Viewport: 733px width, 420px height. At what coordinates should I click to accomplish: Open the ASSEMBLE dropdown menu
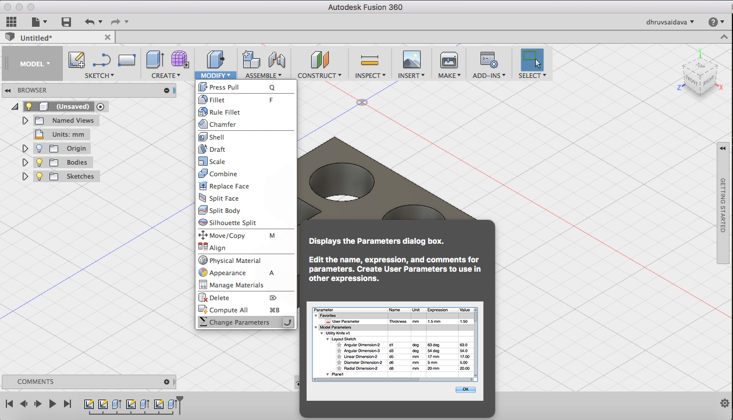pos(264,76)
